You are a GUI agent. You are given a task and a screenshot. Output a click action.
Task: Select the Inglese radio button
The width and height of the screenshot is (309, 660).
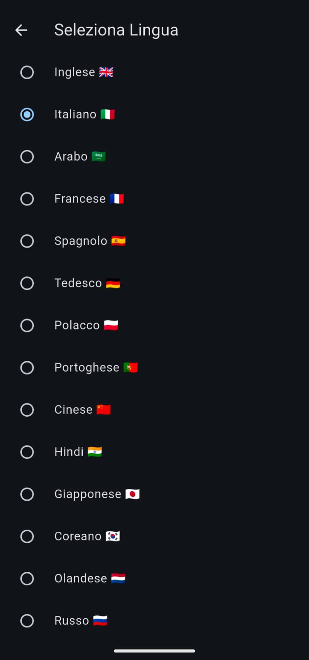27,73
